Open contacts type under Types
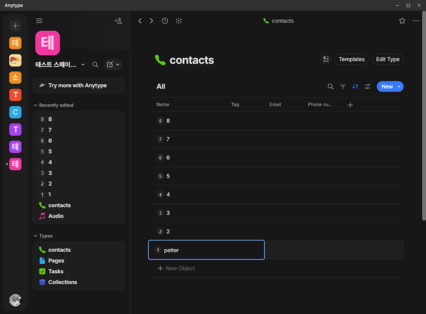 pos(79,250)
